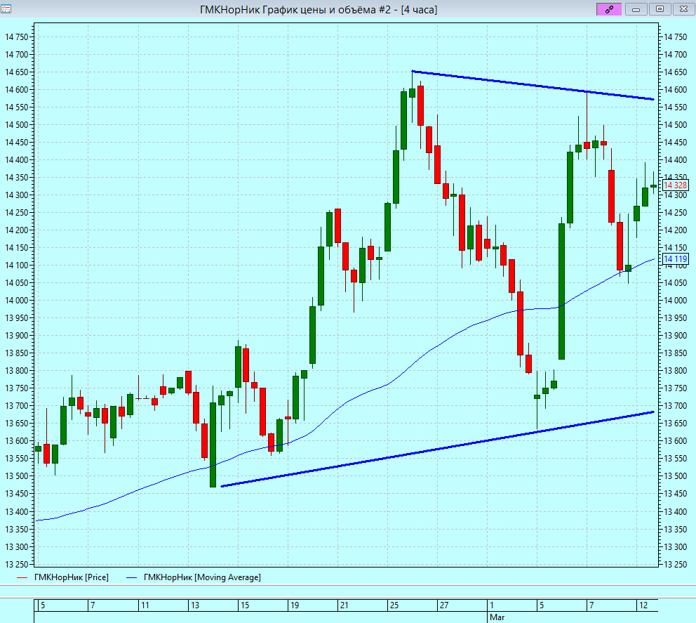This screenshot has width=696, height=623.
Task: Close the chart window
Action: 683,9
